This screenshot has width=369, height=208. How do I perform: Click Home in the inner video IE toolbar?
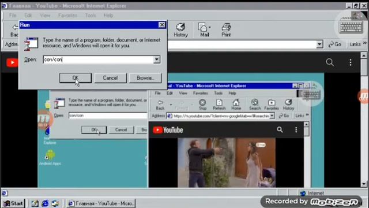click(236, 105)
